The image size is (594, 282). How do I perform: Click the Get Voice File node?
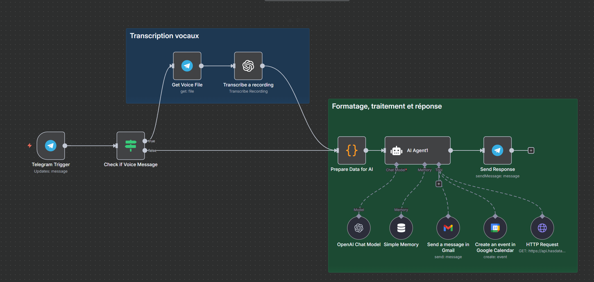tap(187, 66)
